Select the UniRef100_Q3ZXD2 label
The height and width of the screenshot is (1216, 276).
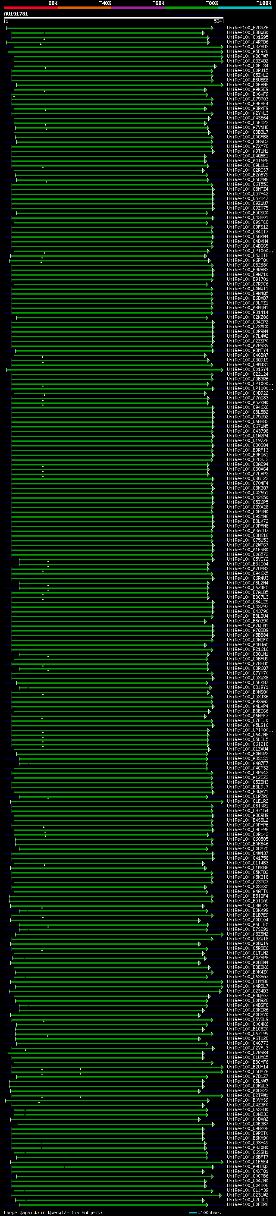[x=248, y=61]
